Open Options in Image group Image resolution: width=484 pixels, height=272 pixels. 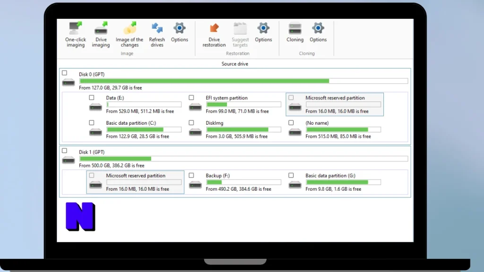pos(179,32)
